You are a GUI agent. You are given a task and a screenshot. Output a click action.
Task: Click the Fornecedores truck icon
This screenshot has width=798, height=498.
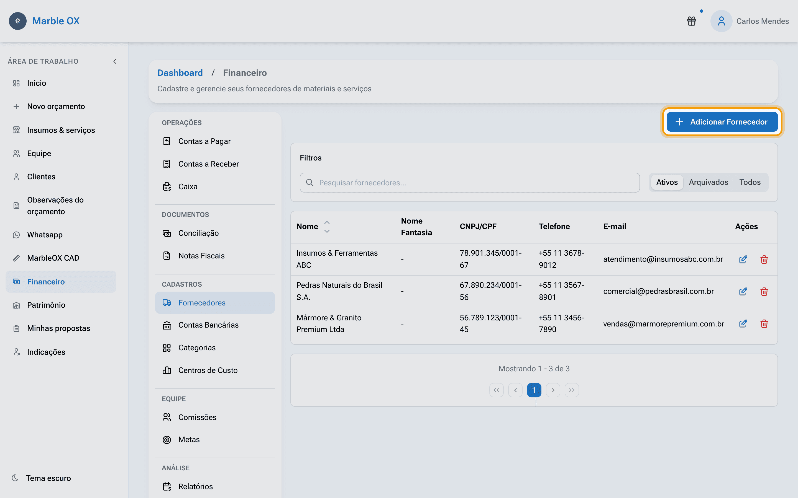coord(167,303)
